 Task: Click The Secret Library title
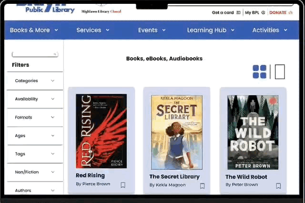[x=174, y=177]
